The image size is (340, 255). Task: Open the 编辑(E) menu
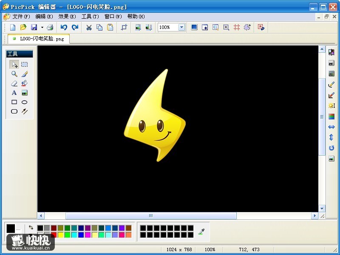tap(44, 17)
